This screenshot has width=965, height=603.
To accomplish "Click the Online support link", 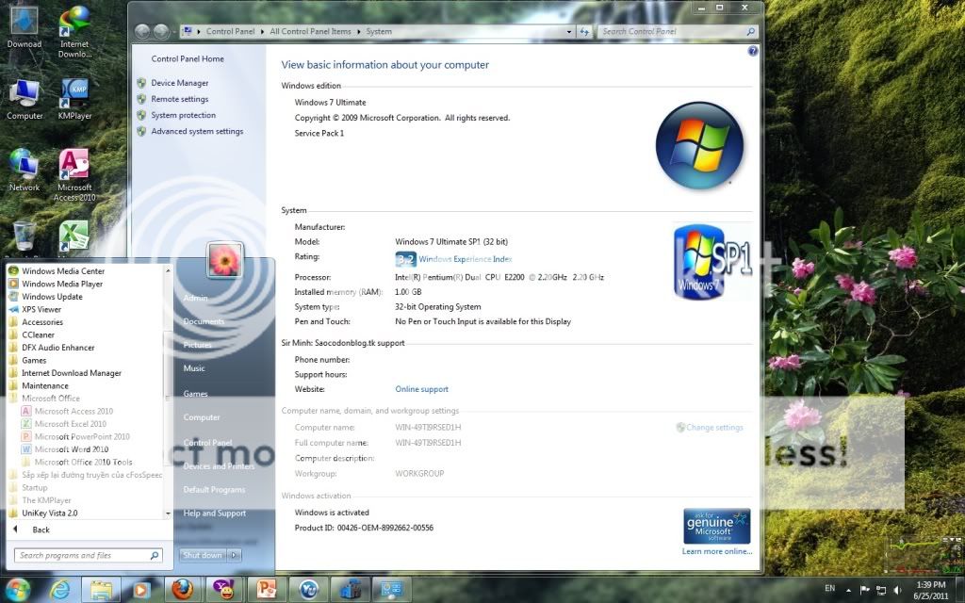I will tap(421, 389).
